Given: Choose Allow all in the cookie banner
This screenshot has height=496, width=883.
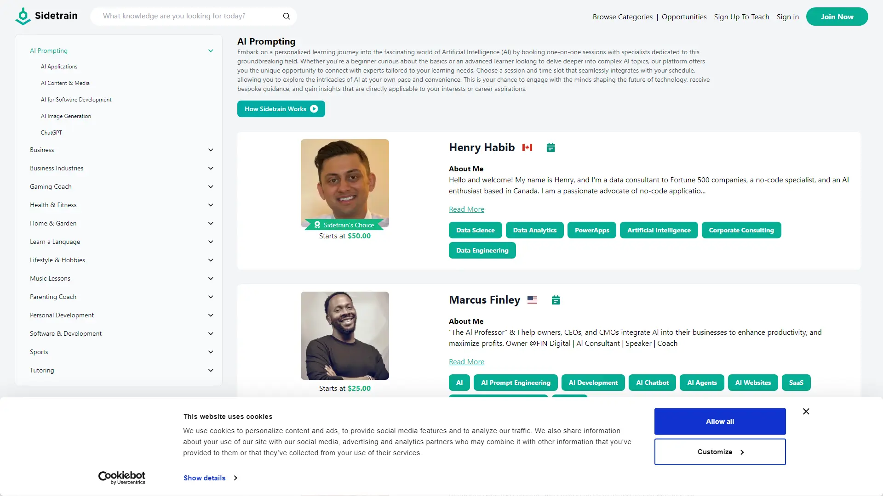Looking at the screenshot, I should (719, 421).
